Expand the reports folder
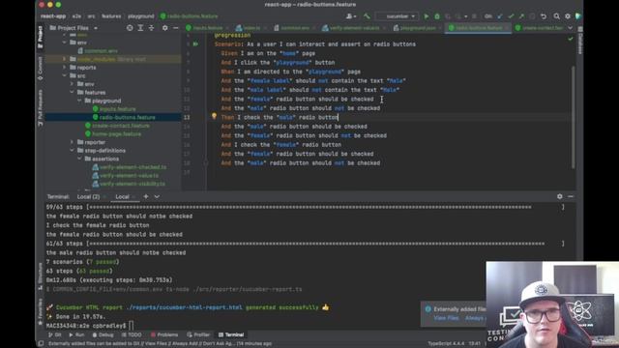 pyautogui.click(x=65, y=68)
